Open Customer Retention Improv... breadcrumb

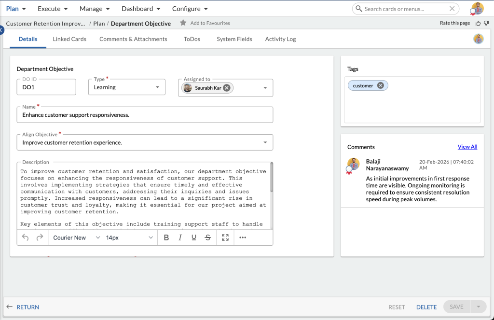tap(45, 24)
